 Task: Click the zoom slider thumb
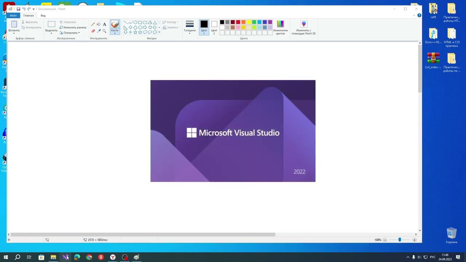[399, 240]
